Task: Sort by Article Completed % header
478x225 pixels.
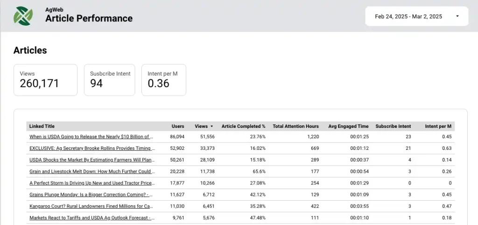Action: (243, 127)
